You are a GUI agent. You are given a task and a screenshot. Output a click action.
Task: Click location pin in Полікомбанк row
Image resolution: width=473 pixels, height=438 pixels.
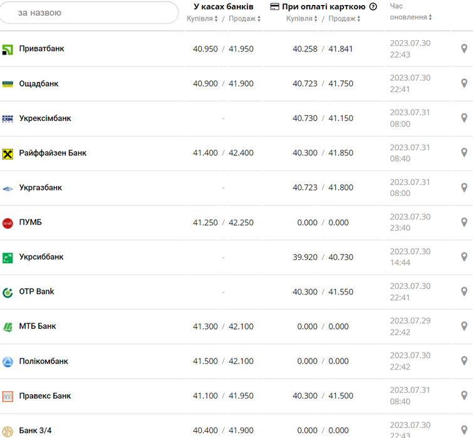464,361
